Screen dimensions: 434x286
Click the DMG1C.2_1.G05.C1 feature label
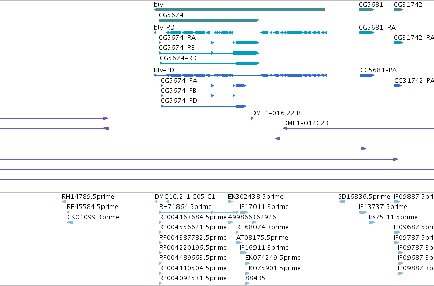pos(185,197)
